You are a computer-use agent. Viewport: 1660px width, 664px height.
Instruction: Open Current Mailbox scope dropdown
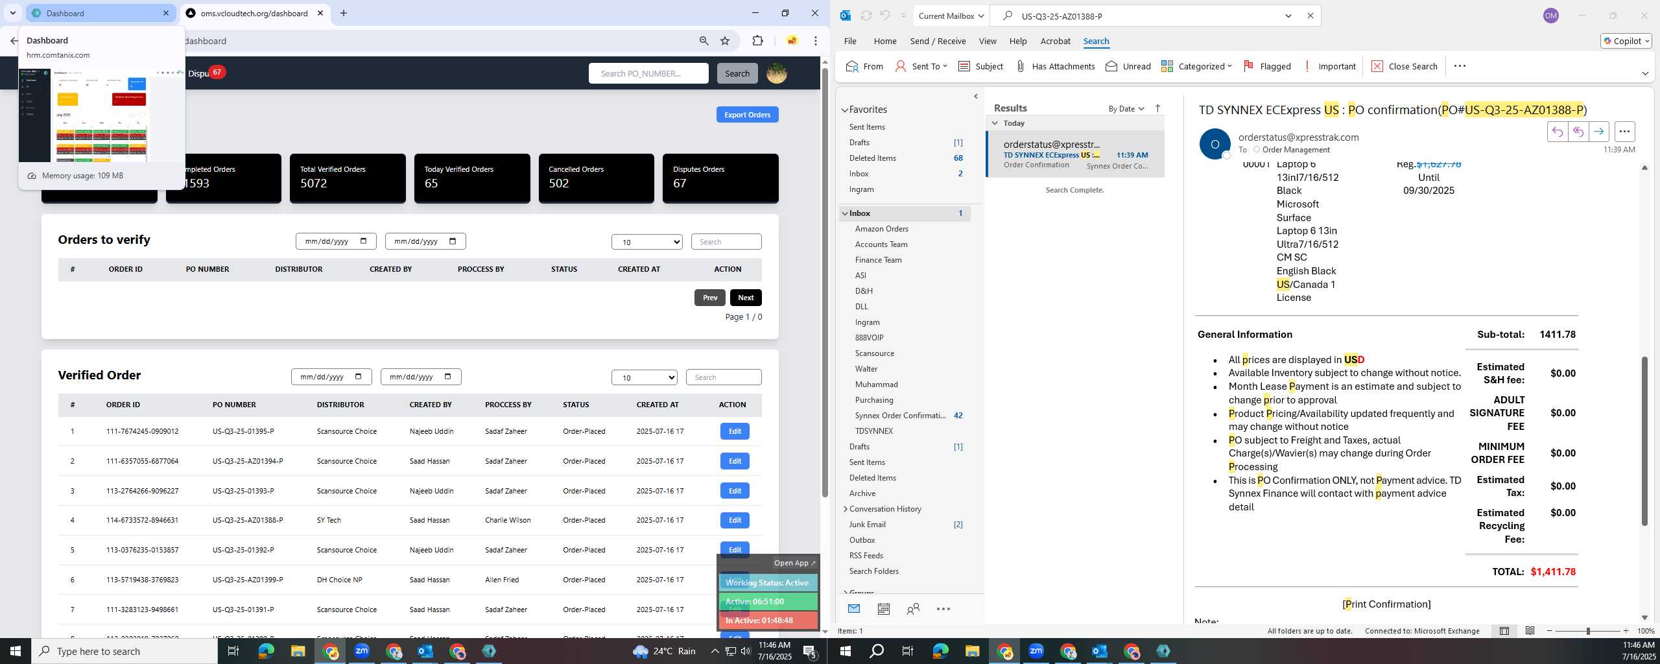tap(951, 16)
